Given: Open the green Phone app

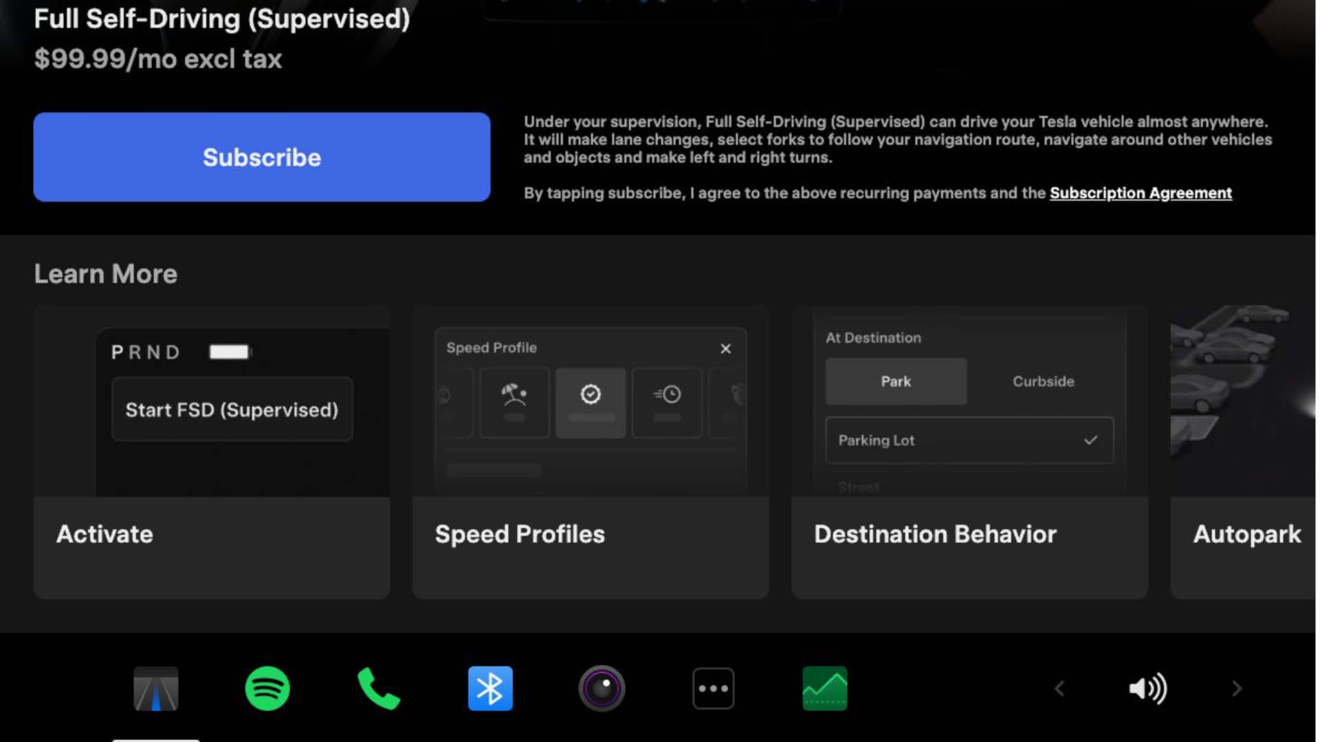Looking at the screenshot, I should coord(378,688).
